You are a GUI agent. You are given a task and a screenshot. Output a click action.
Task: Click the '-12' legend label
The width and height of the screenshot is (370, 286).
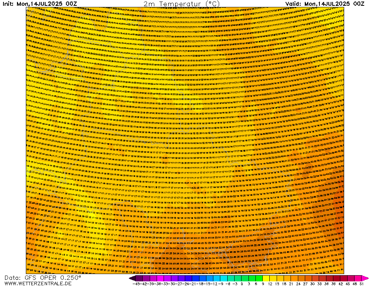(213, 284)
